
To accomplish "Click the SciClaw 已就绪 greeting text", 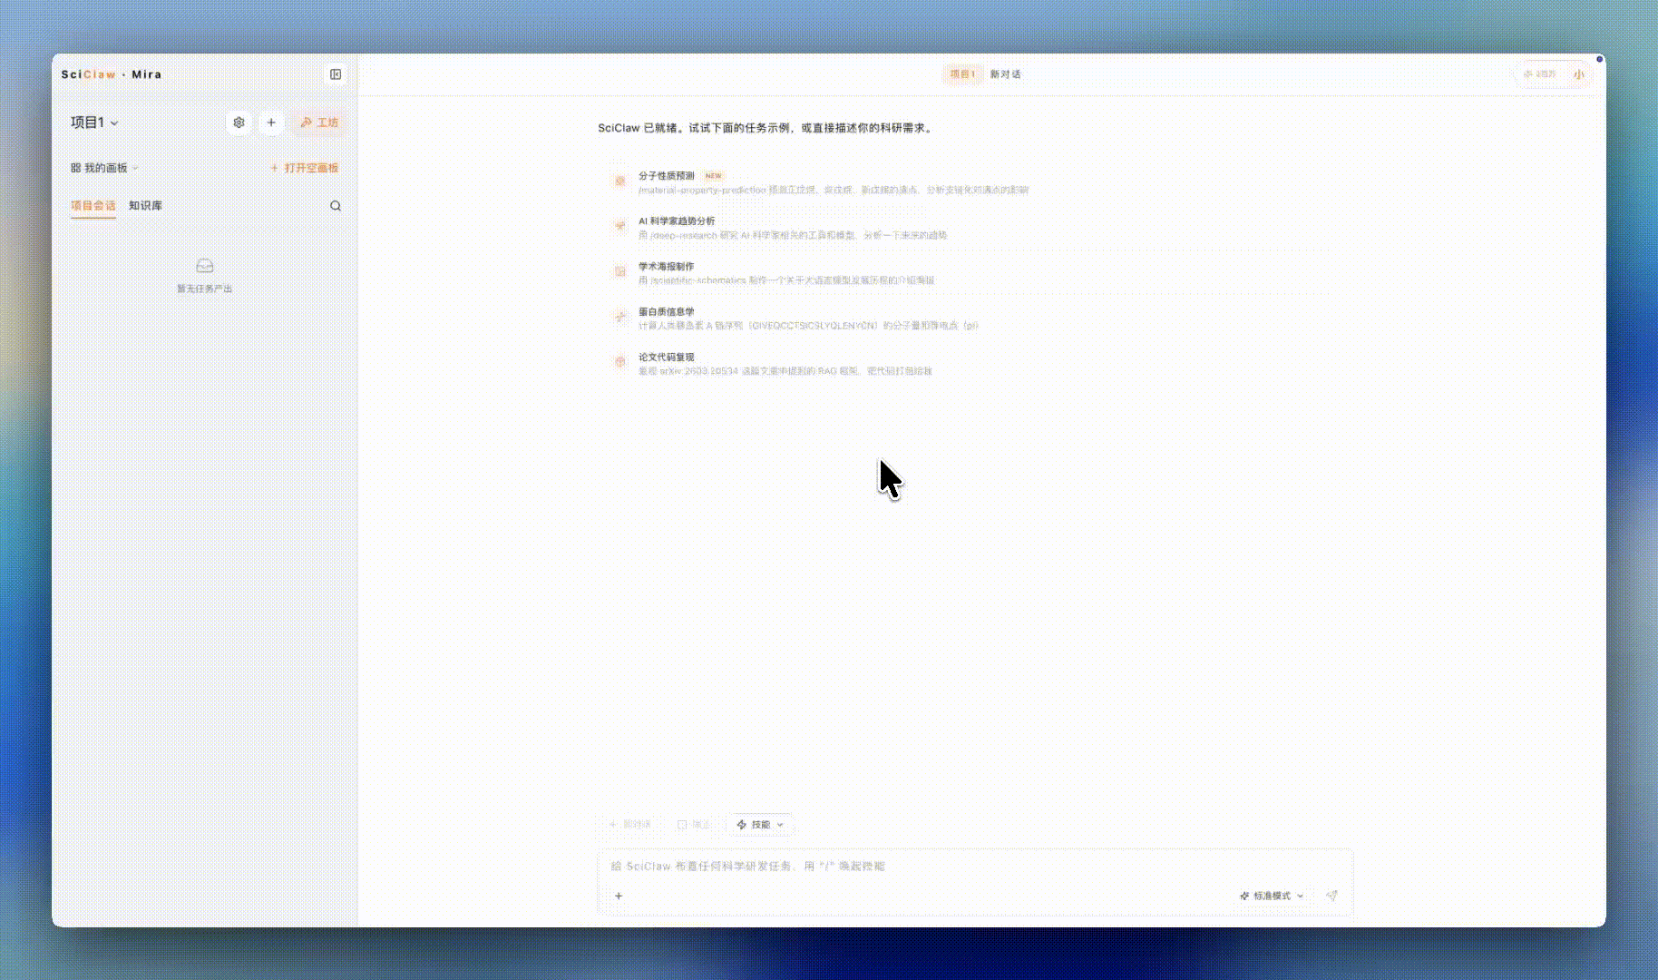I will (766, 129).
